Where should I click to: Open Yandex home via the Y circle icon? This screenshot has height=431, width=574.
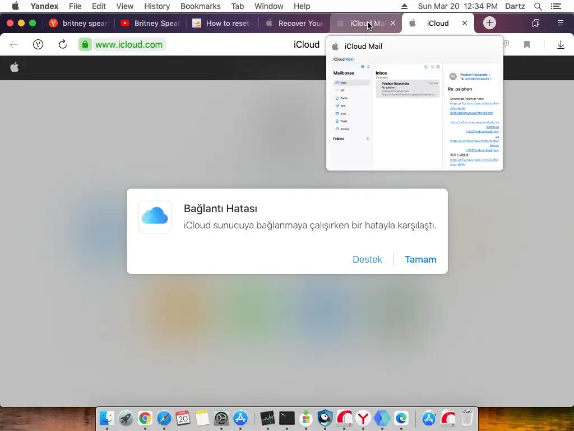pos(38,45)
